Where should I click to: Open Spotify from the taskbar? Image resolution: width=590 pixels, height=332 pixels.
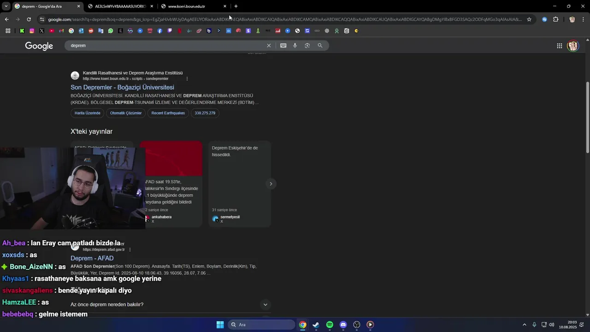point(330,325)
